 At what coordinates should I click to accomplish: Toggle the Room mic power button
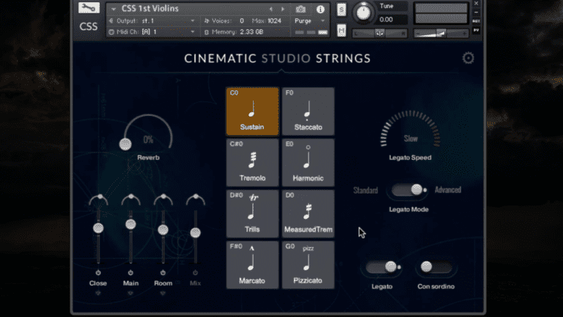(163, 273)
